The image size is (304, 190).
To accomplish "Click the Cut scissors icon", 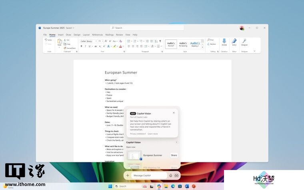I will coord(65,40).
